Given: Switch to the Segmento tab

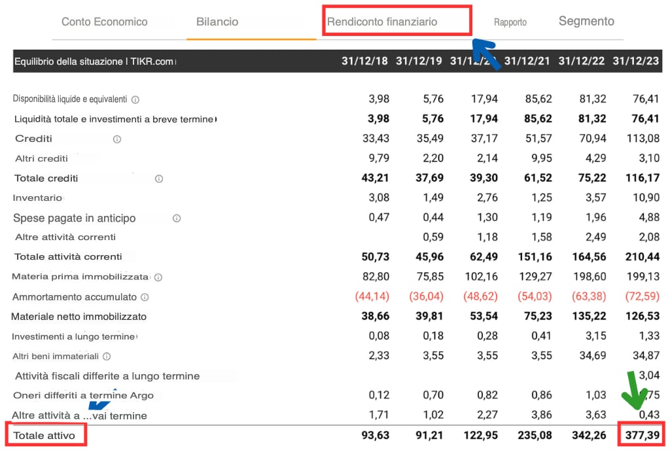Looking at the screenshot, I should pos(586,22).
